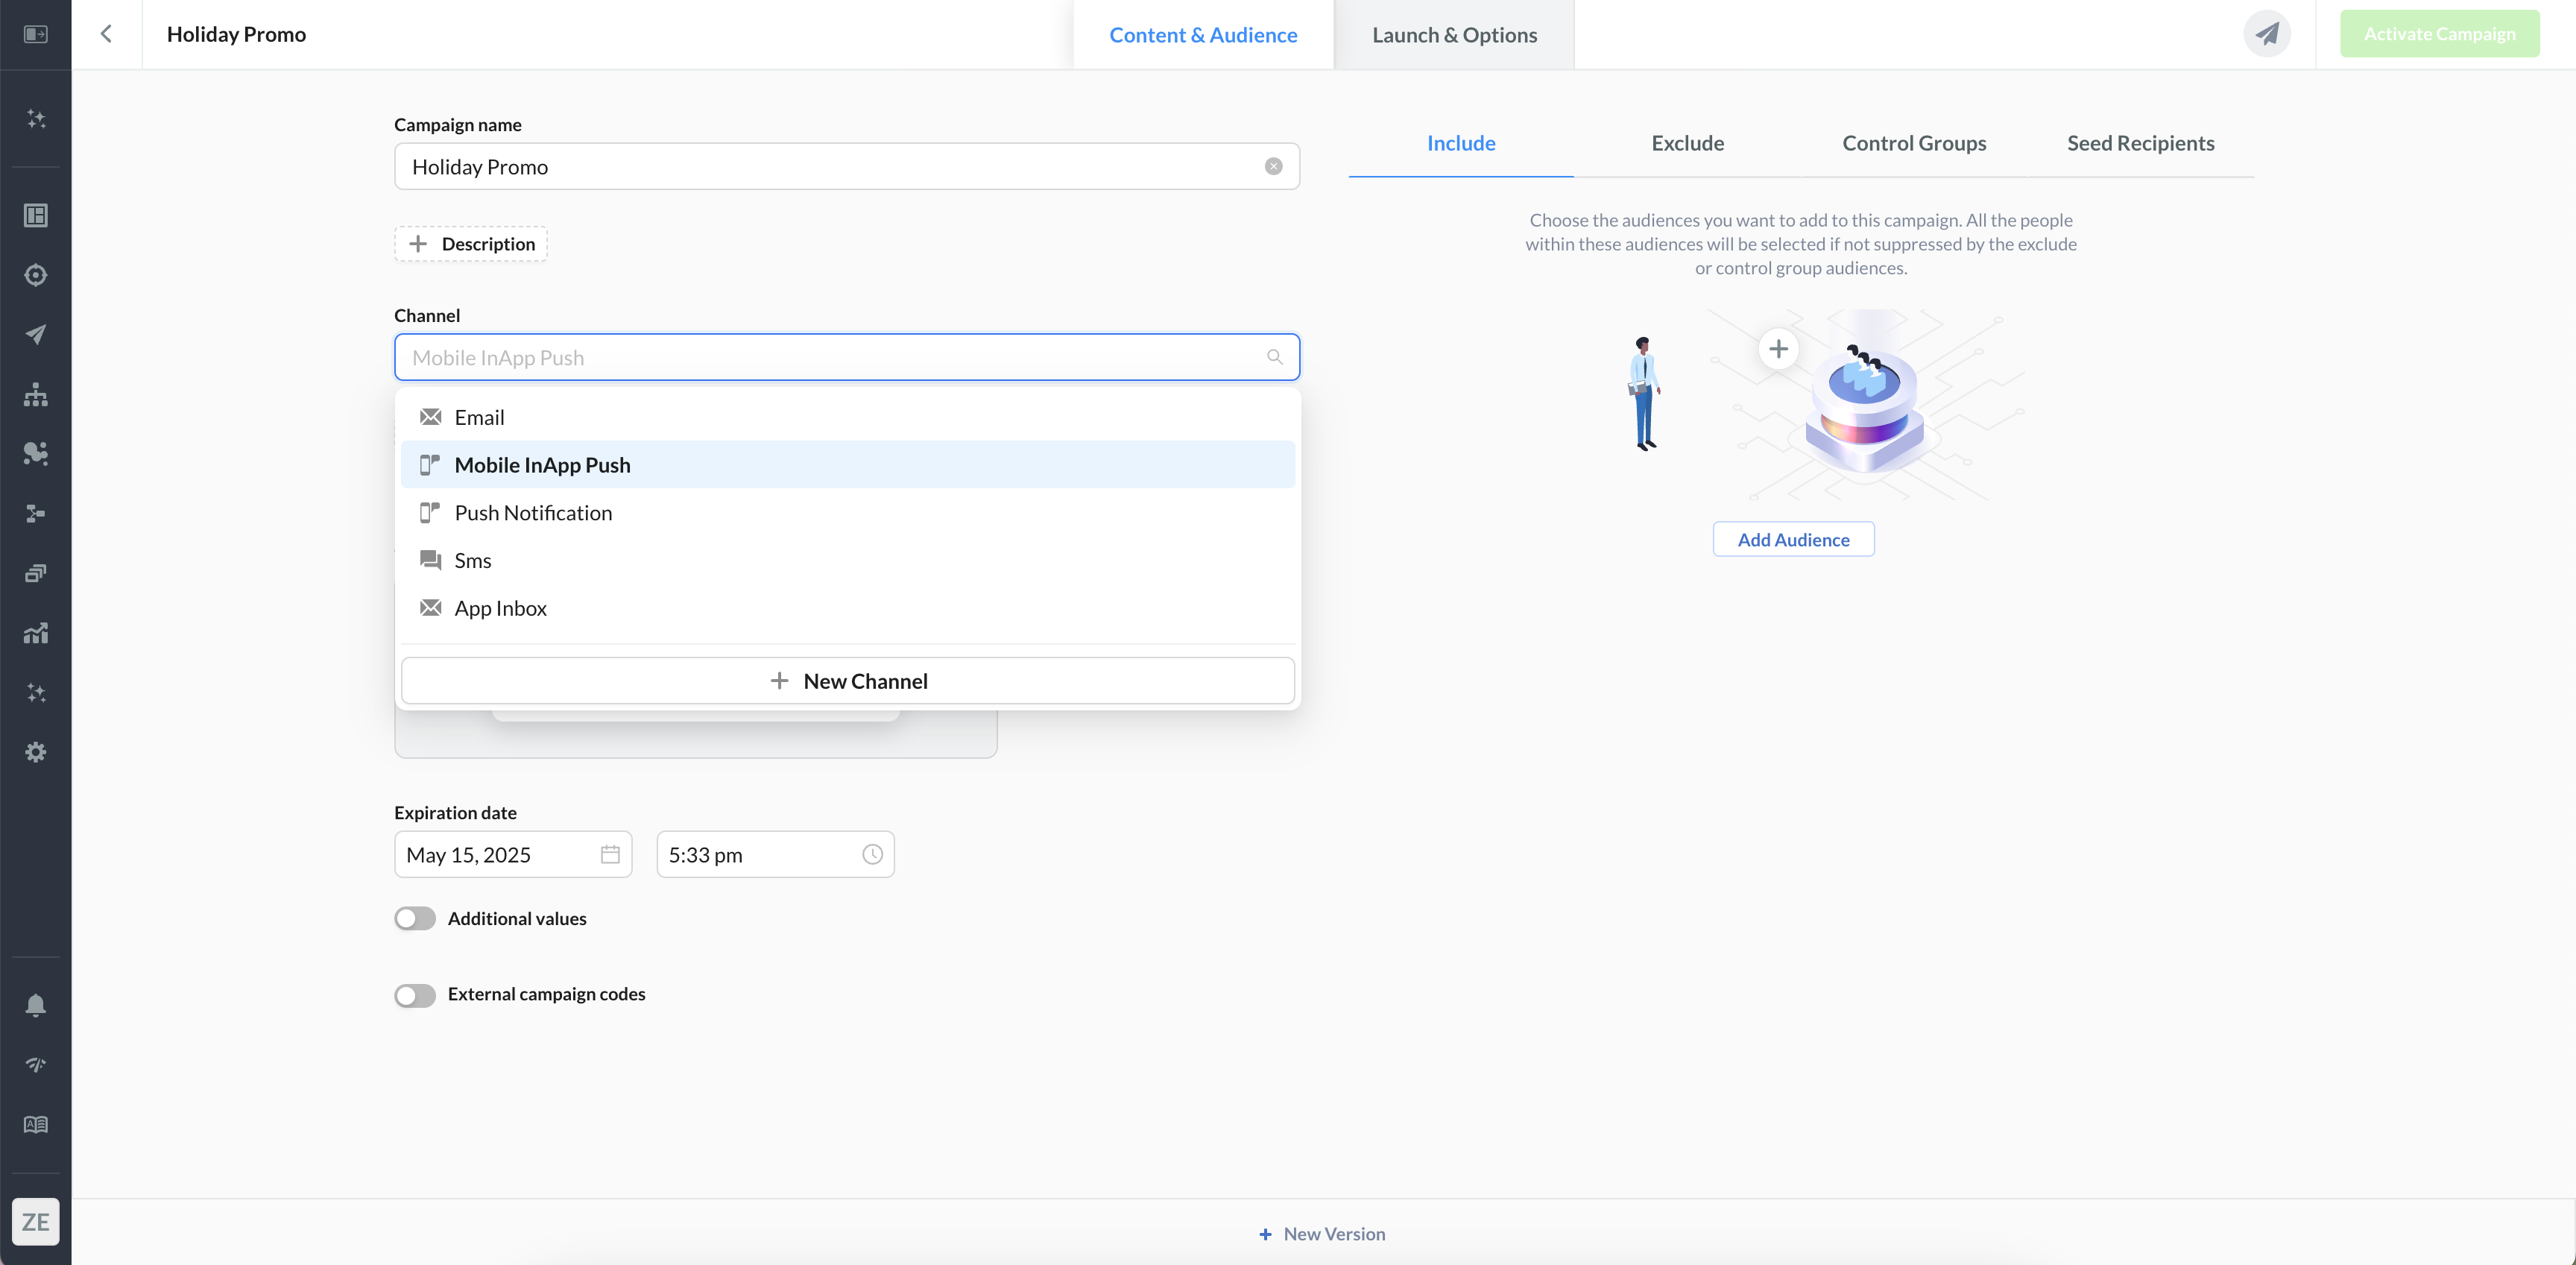The height and width of the screenshot is (1265, 2576).
Task: Enable the Additional values toggle
Action: point(415,919)
